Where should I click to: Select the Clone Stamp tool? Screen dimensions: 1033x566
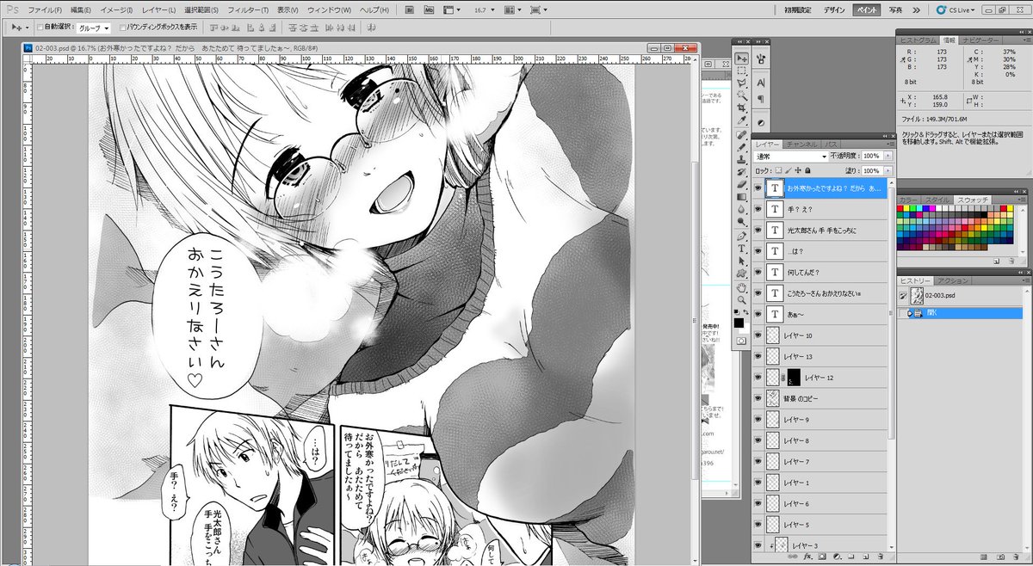[x=742, y=159]
